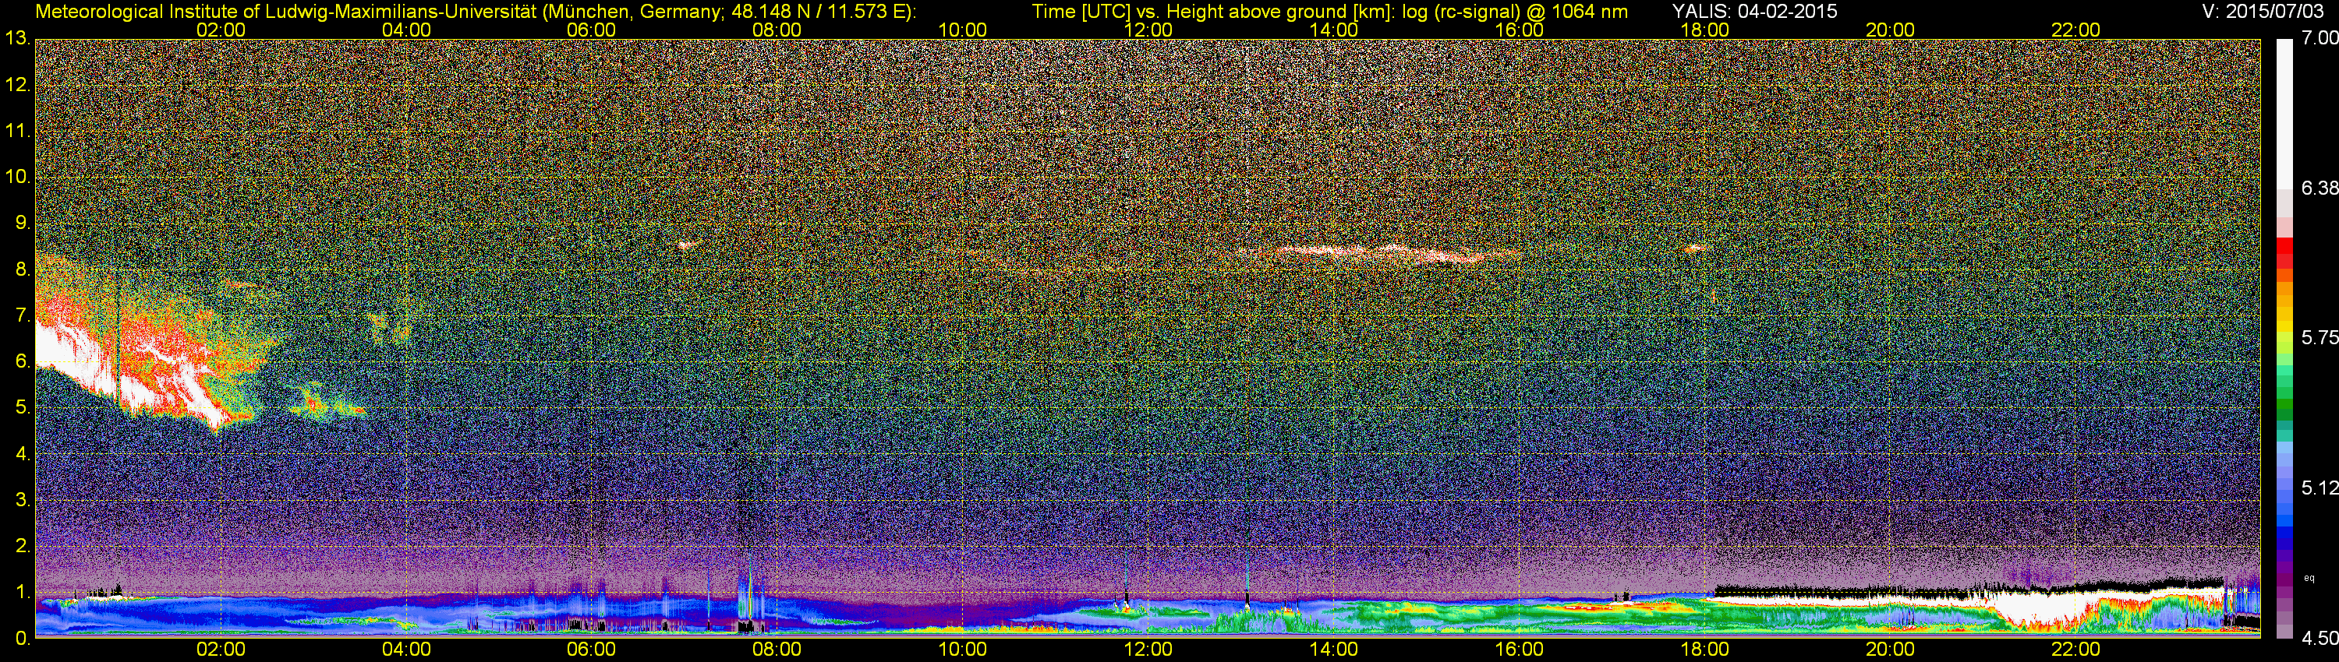Click the 7.00 colorbar scale value
Image resolution: width=2339 pixels, height=662 pixels.
point(2319,37)
